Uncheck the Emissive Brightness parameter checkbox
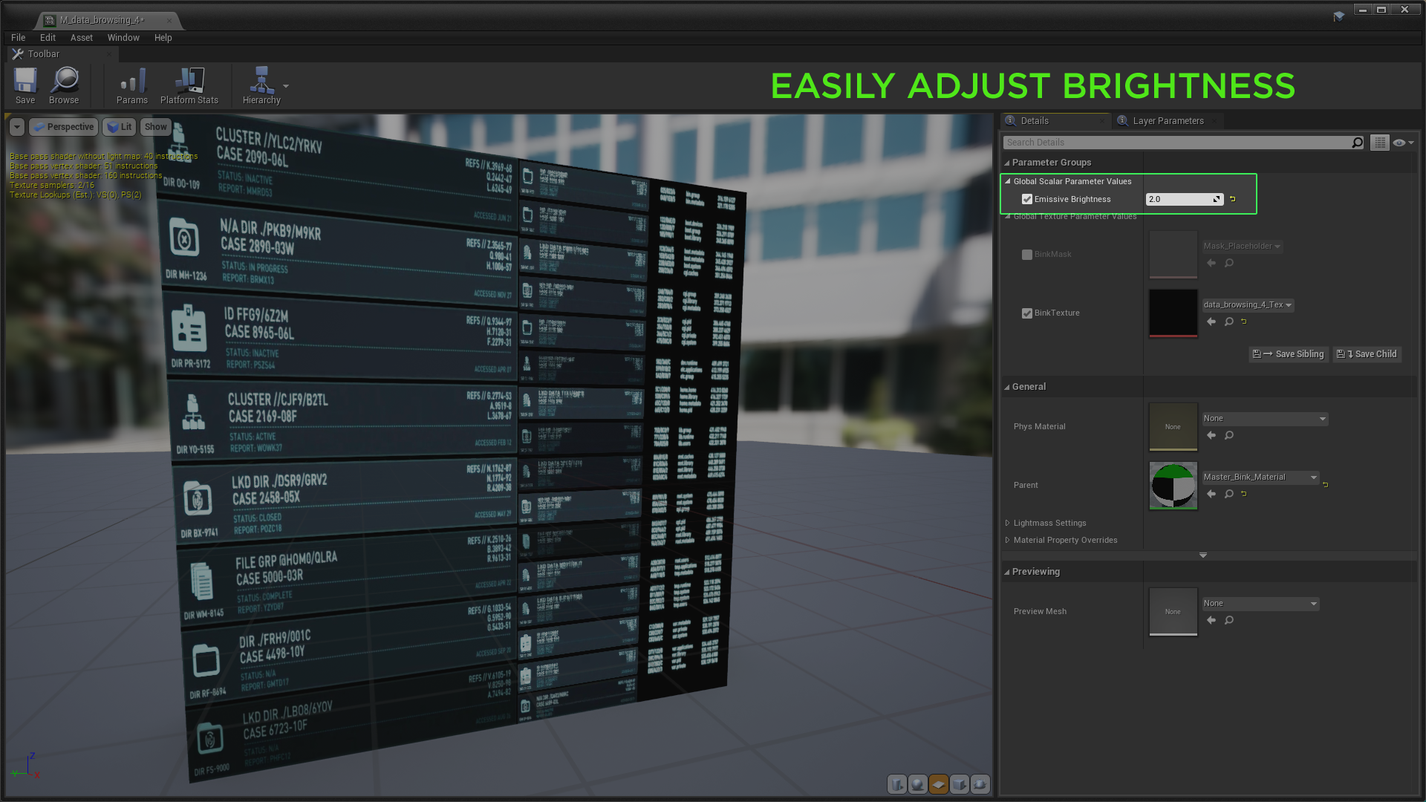The width and height of the screenshot is (1426, 802). pyautogui.click(x=1027, y=199)
